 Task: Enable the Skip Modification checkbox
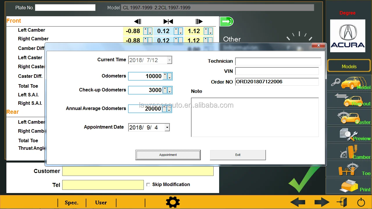click(148, 185)
